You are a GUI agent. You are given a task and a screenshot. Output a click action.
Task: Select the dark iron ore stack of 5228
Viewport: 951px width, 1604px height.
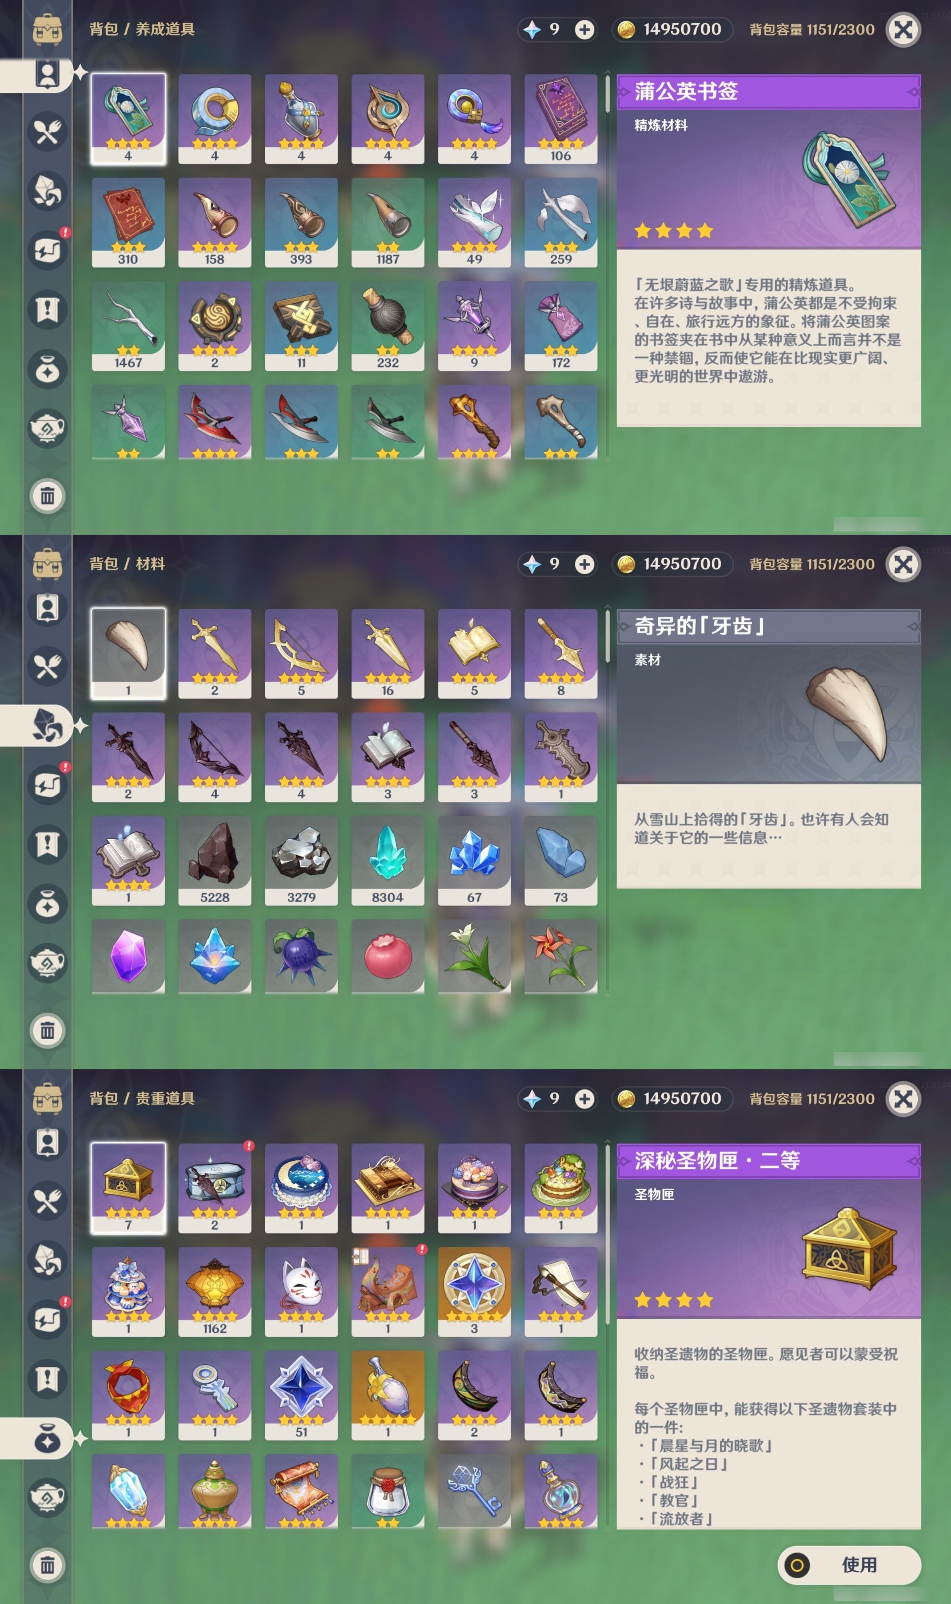pyautogui.click(x=214, y=860)
